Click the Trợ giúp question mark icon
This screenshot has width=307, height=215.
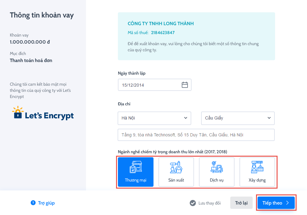click(33, 203)
